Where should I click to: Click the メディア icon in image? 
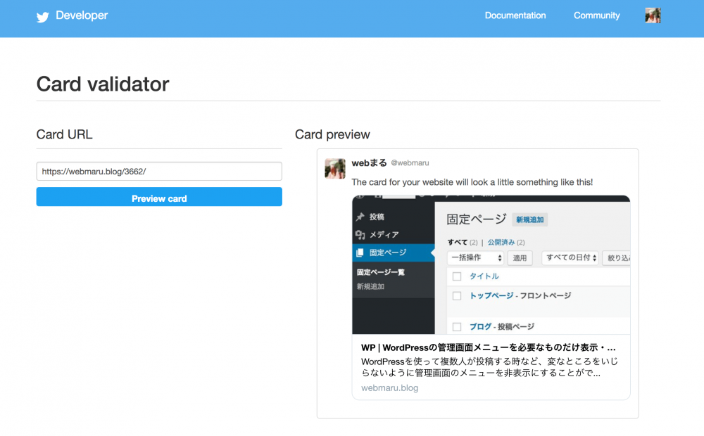point(360,235)
